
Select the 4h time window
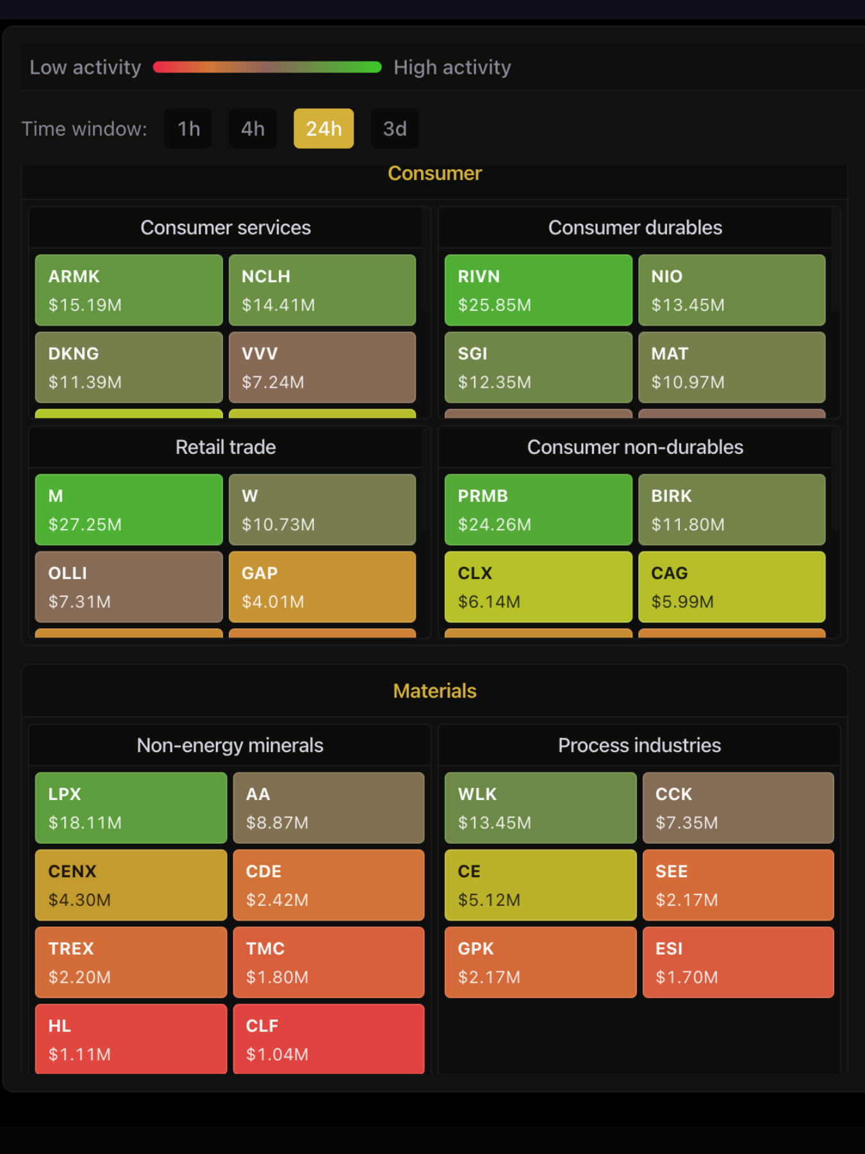252,128
